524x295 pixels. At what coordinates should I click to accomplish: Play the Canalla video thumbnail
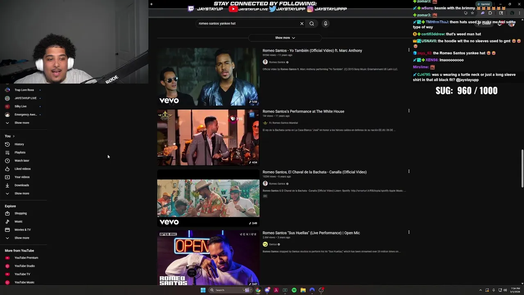coord(208,198)
